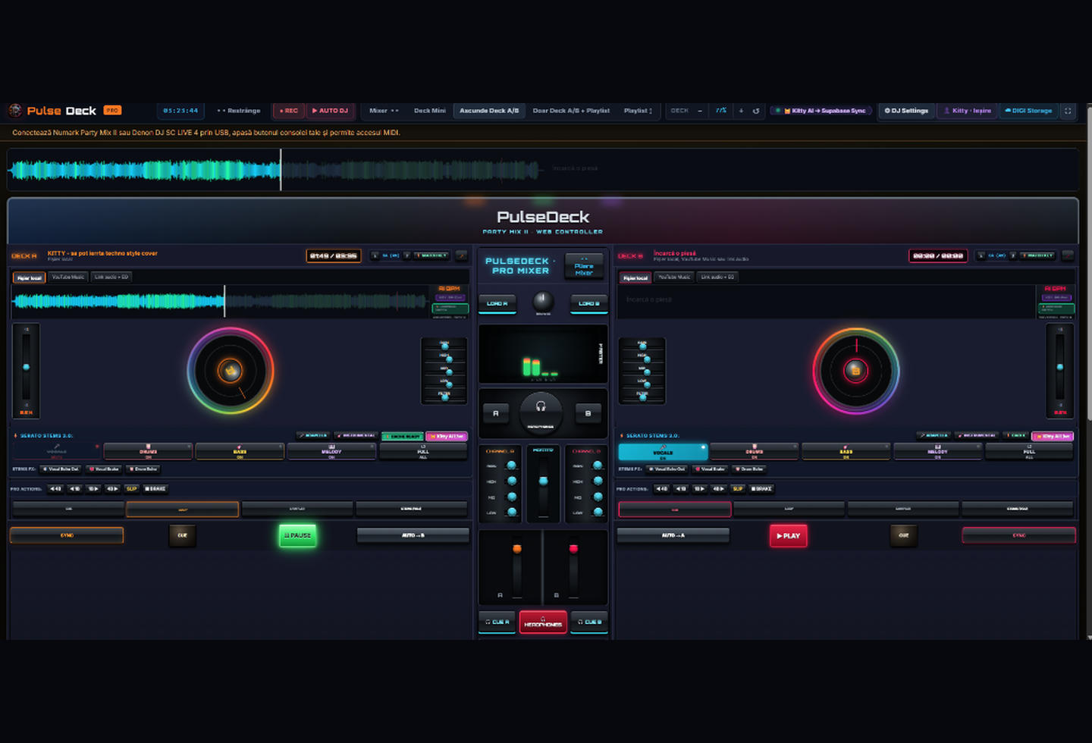Click the Deck B jog wheel center
Viewport: 1092px width, 743px height.
tap(855, 371)
